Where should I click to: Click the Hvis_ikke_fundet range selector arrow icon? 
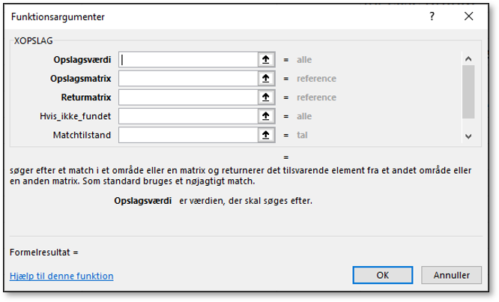point(266,116)
